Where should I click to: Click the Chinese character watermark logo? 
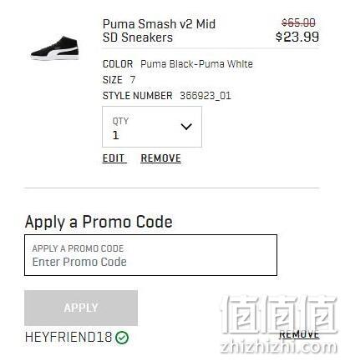click(279, 314)
